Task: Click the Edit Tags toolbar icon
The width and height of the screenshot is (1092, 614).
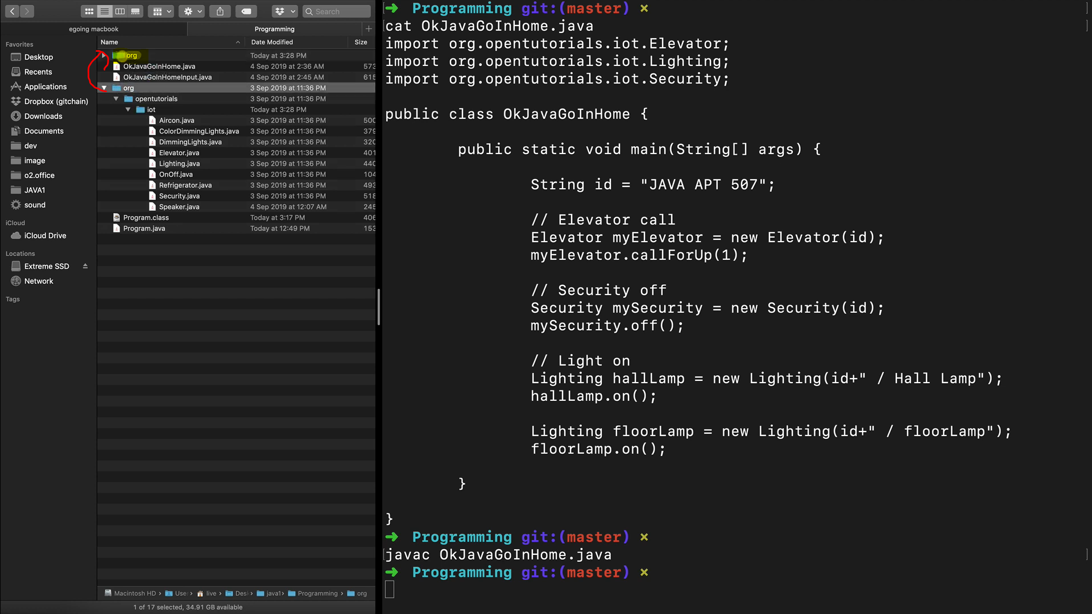Action: click(246, 11)
